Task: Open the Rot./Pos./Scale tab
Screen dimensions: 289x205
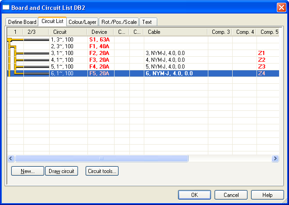Action: click(x=119, y=22)
